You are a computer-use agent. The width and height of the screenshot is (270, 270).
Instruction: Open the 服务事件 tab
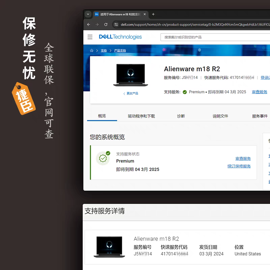[260, 116]
